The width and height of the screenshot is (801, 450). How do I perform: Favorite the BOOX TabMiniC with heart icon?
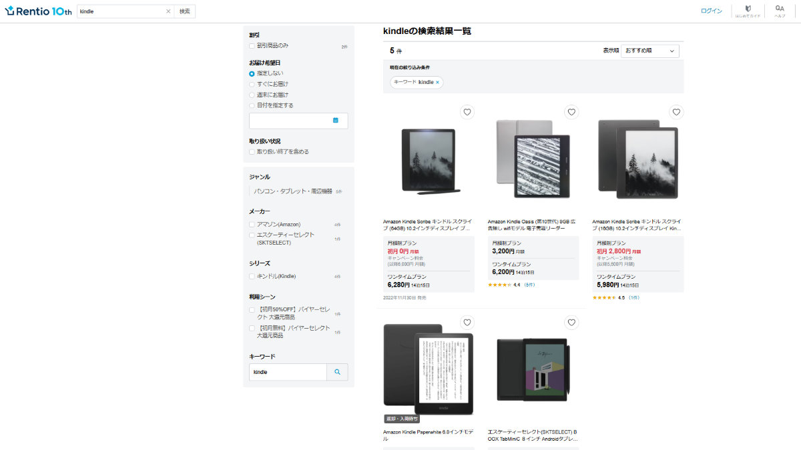click(x=571, y=323)
